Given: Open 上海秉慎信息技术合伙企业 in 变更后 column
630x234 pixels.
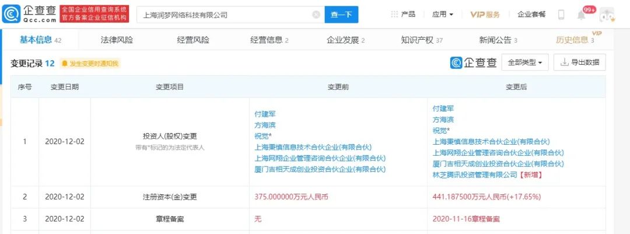Looking at the screenshot, I should (491, 142).
